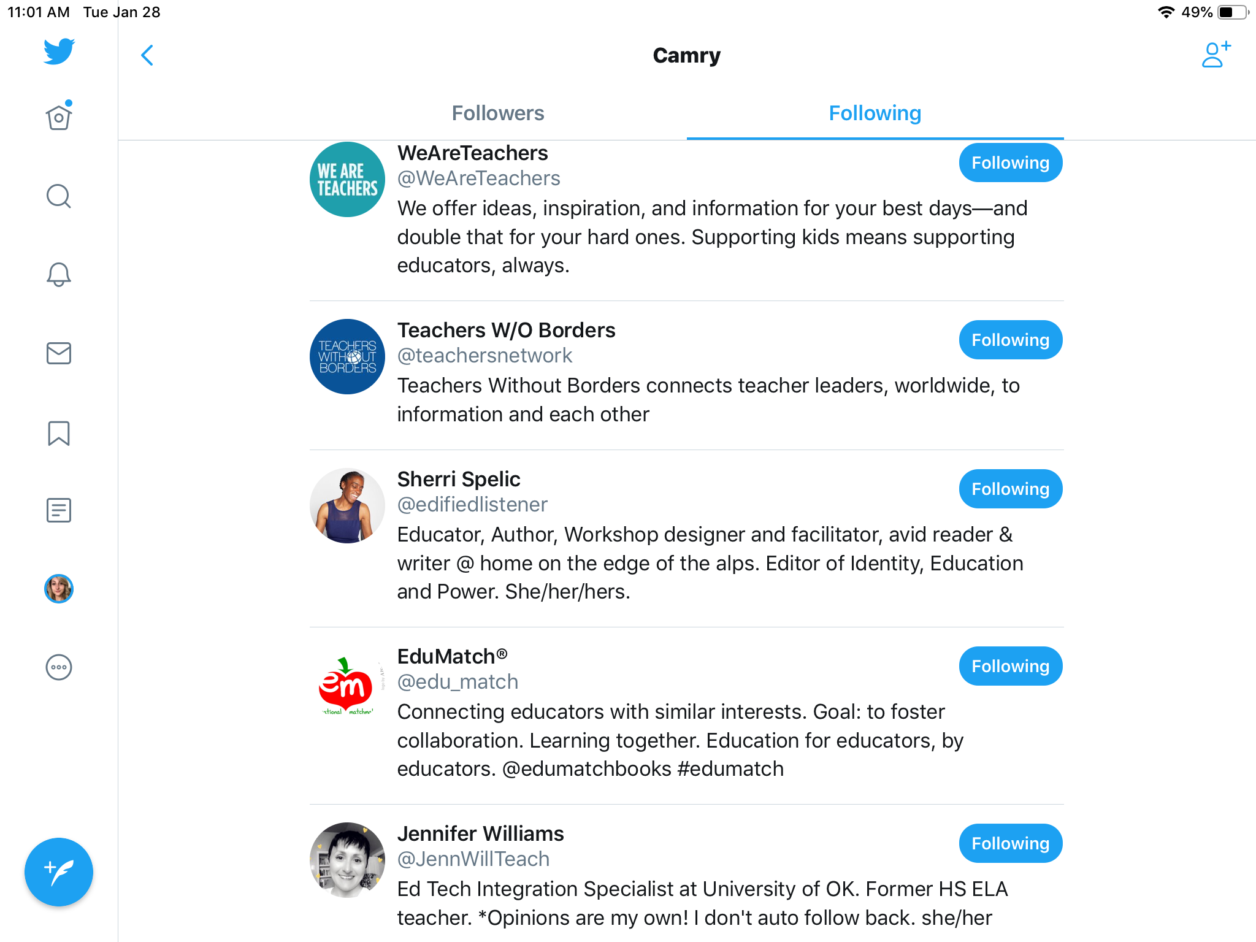Tap the compose tweet button
This screenshot has height=942, width=1256.
[x=59, y=871]
